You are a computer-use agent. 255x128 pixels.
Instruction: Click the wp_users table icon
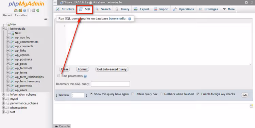tap(12, 90)
